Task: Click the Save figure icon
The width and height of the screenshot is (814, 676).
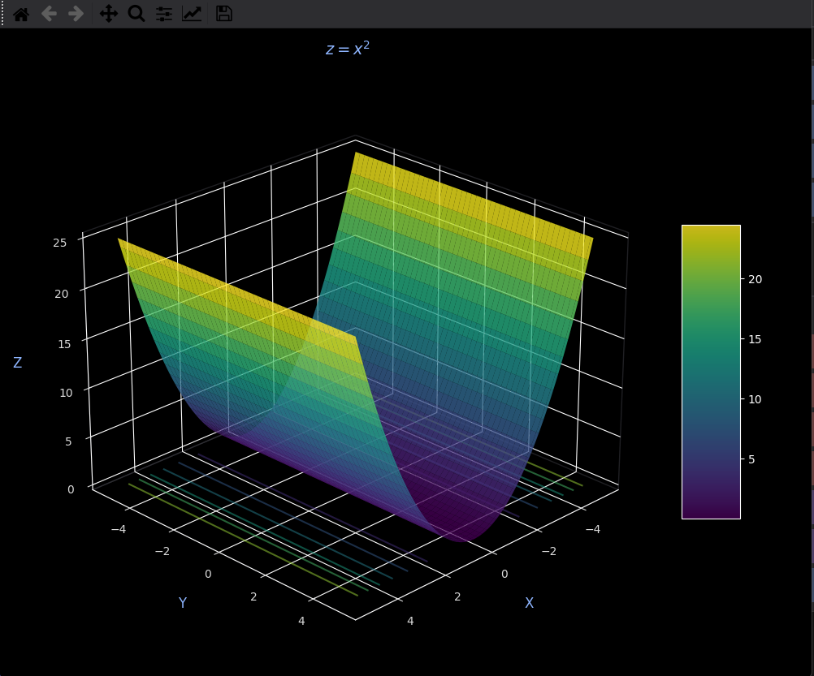Action: [224, 14]
